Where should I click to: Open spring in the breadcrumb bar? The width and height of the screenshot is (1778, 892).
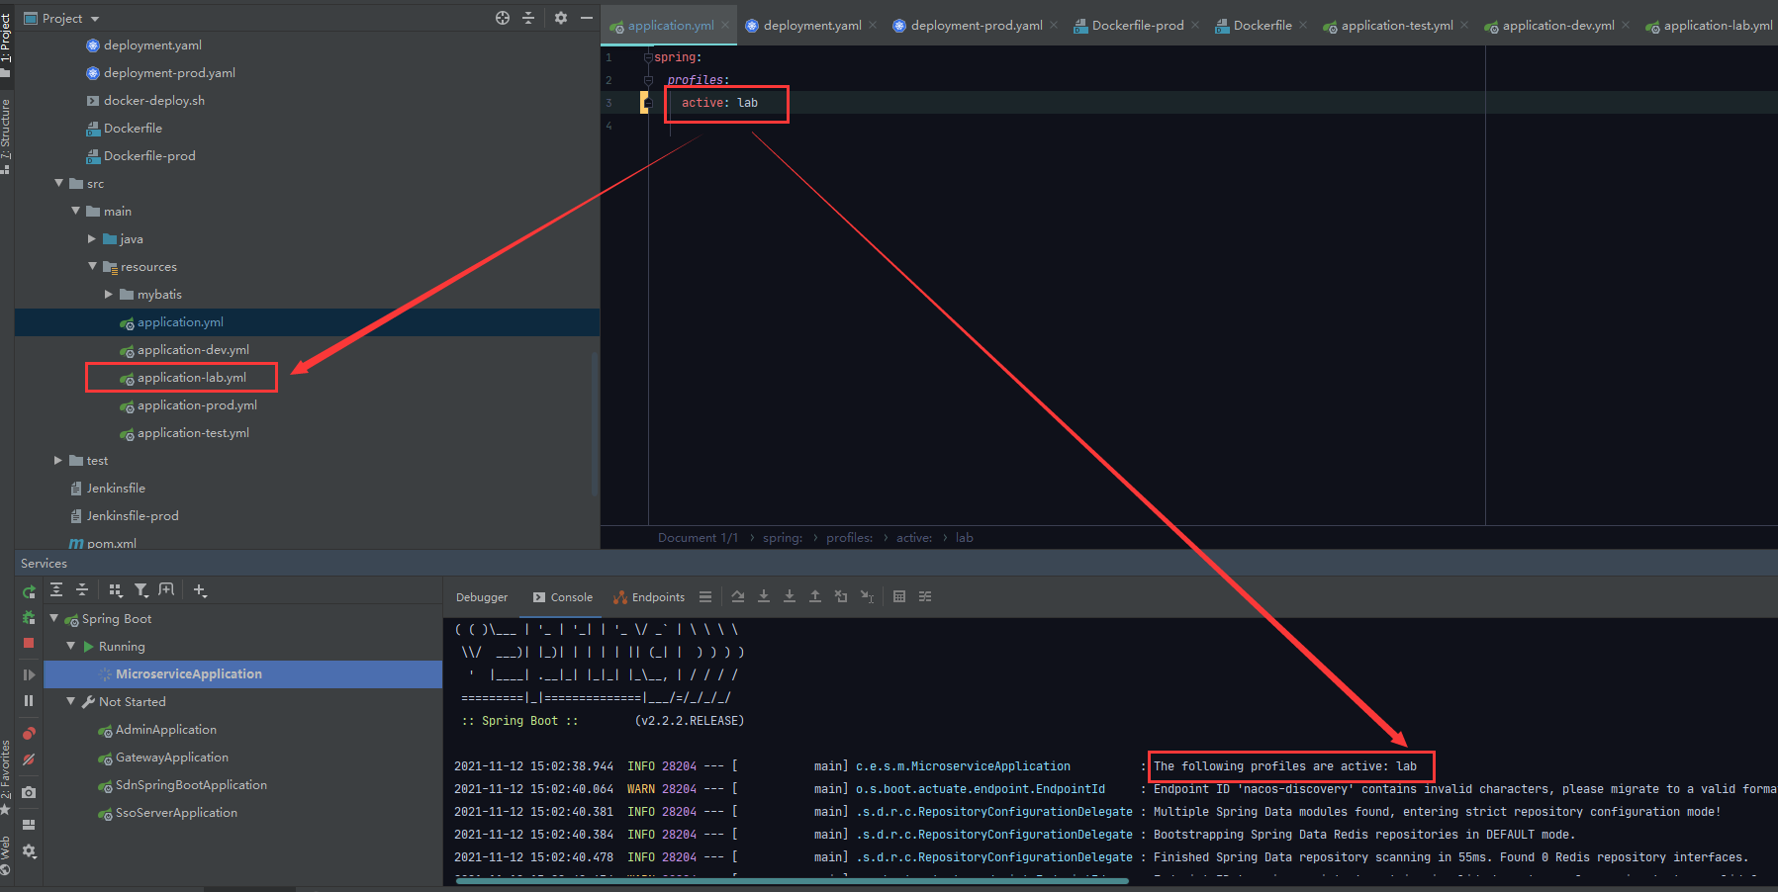(x=782, y=537)
